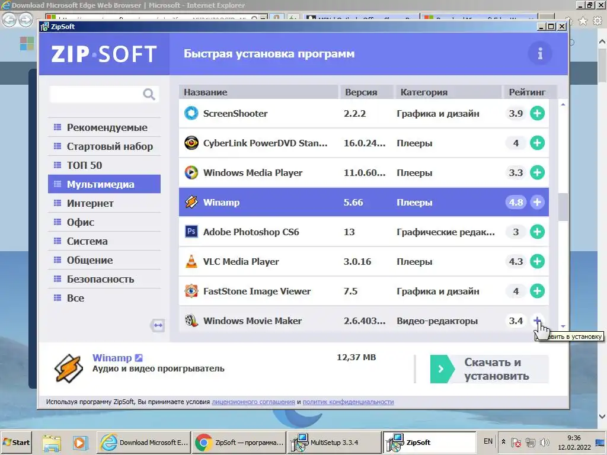Sort by the Категория column header
Image resolution: width=607 pixels, height=455 pixels.
pos(448,92)
